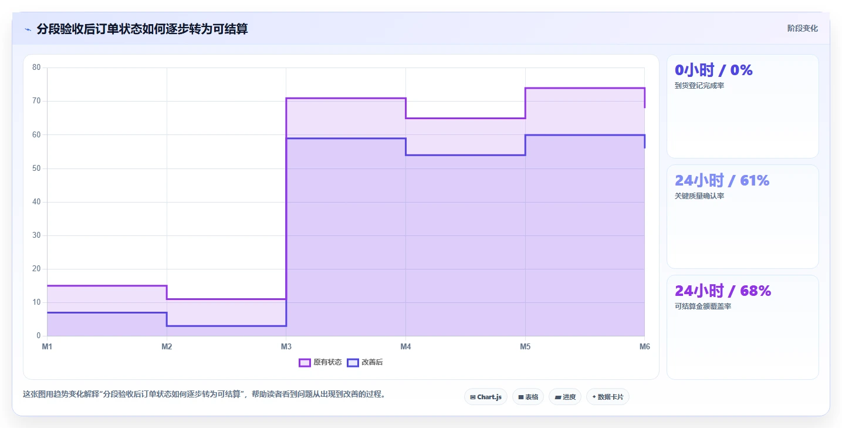Click the icon inside the Chart.js tag

[472, 397]
